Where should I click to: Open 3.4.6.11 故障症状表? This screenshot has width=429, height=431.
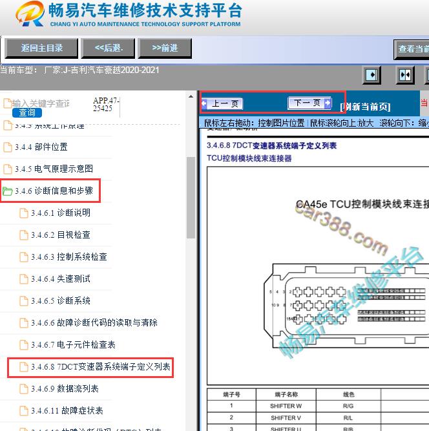[67, 411]
